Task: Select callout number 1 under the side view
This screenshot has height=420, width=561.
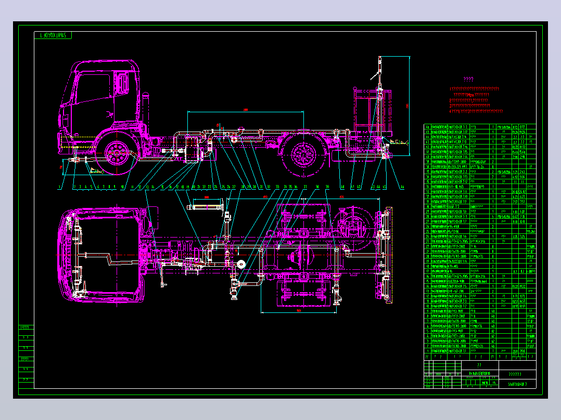Action: pyautogui.click(x=59, y=187)
